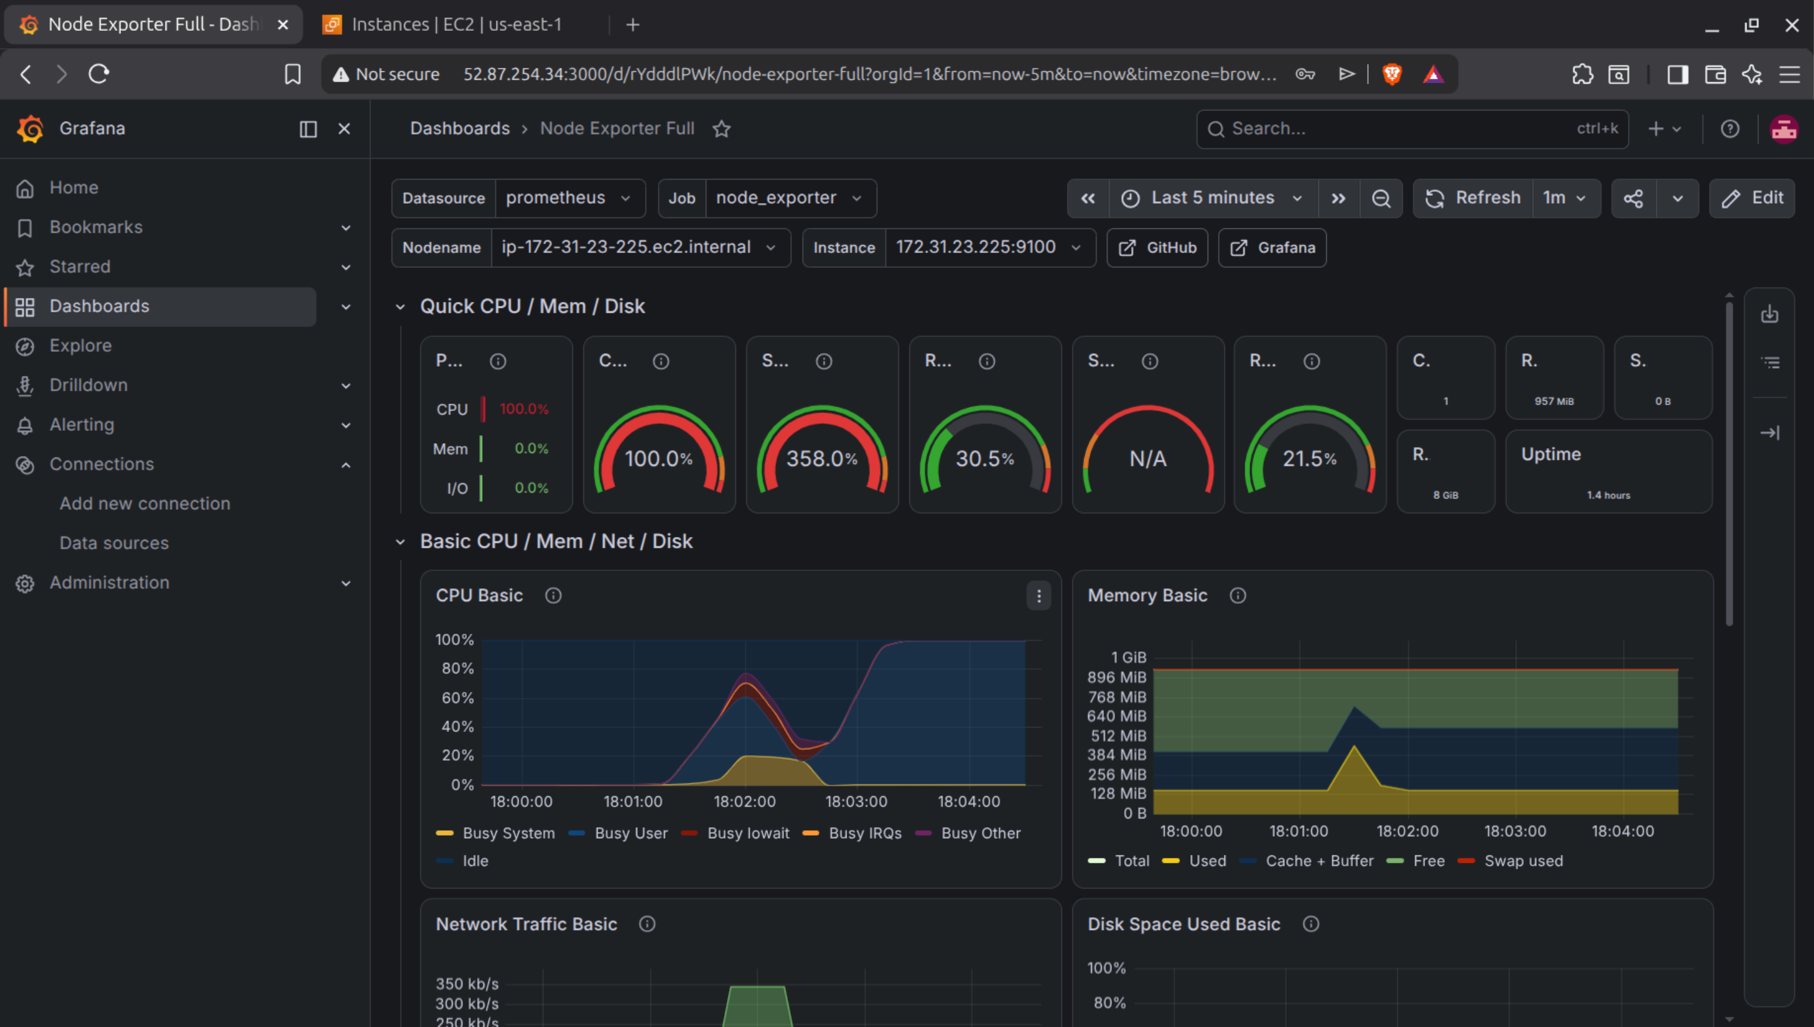Undock the sidebar menu panel icon
The width and height of the screenshot is (1814, 1027).
click(308, 129)
